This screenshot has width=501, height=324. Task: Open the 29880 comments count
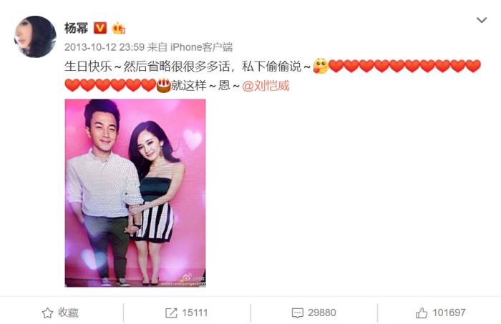click(322, 313)
